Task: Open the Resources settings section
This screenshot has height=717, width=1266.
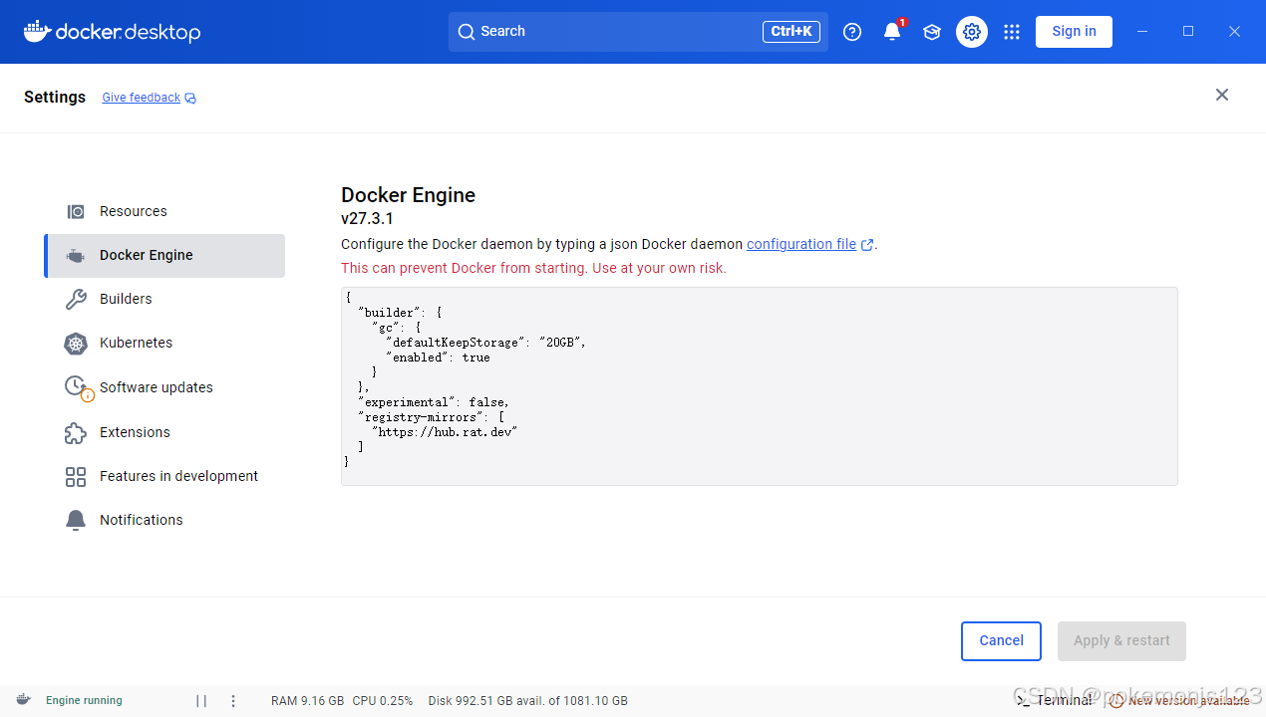Action: pos(164,211)
